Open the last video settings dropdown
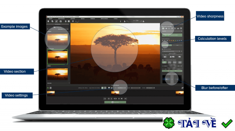 150,88
